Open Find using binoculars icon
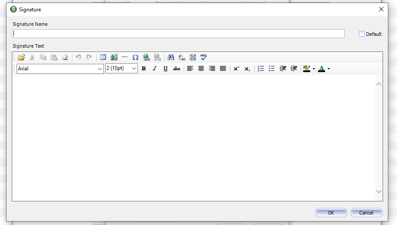 (x=171, y=57)
